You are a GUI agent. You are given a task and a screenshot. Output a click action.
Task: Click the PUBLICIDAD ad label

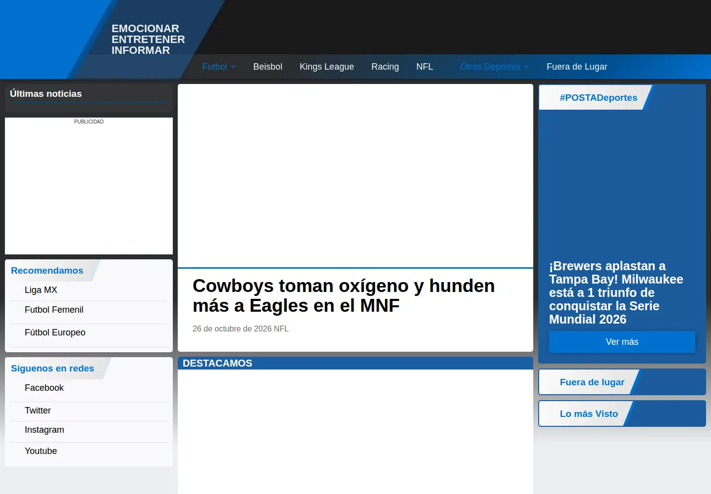89,122
